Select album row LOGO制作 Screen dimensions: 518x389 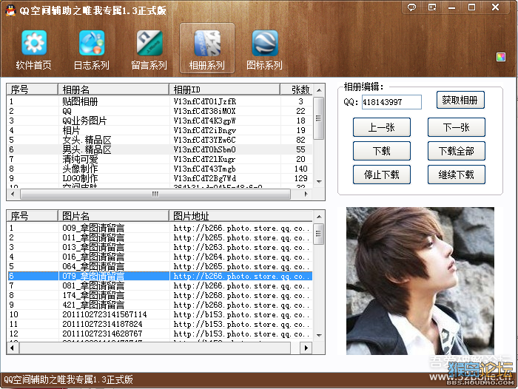click(x=160, y=178)
